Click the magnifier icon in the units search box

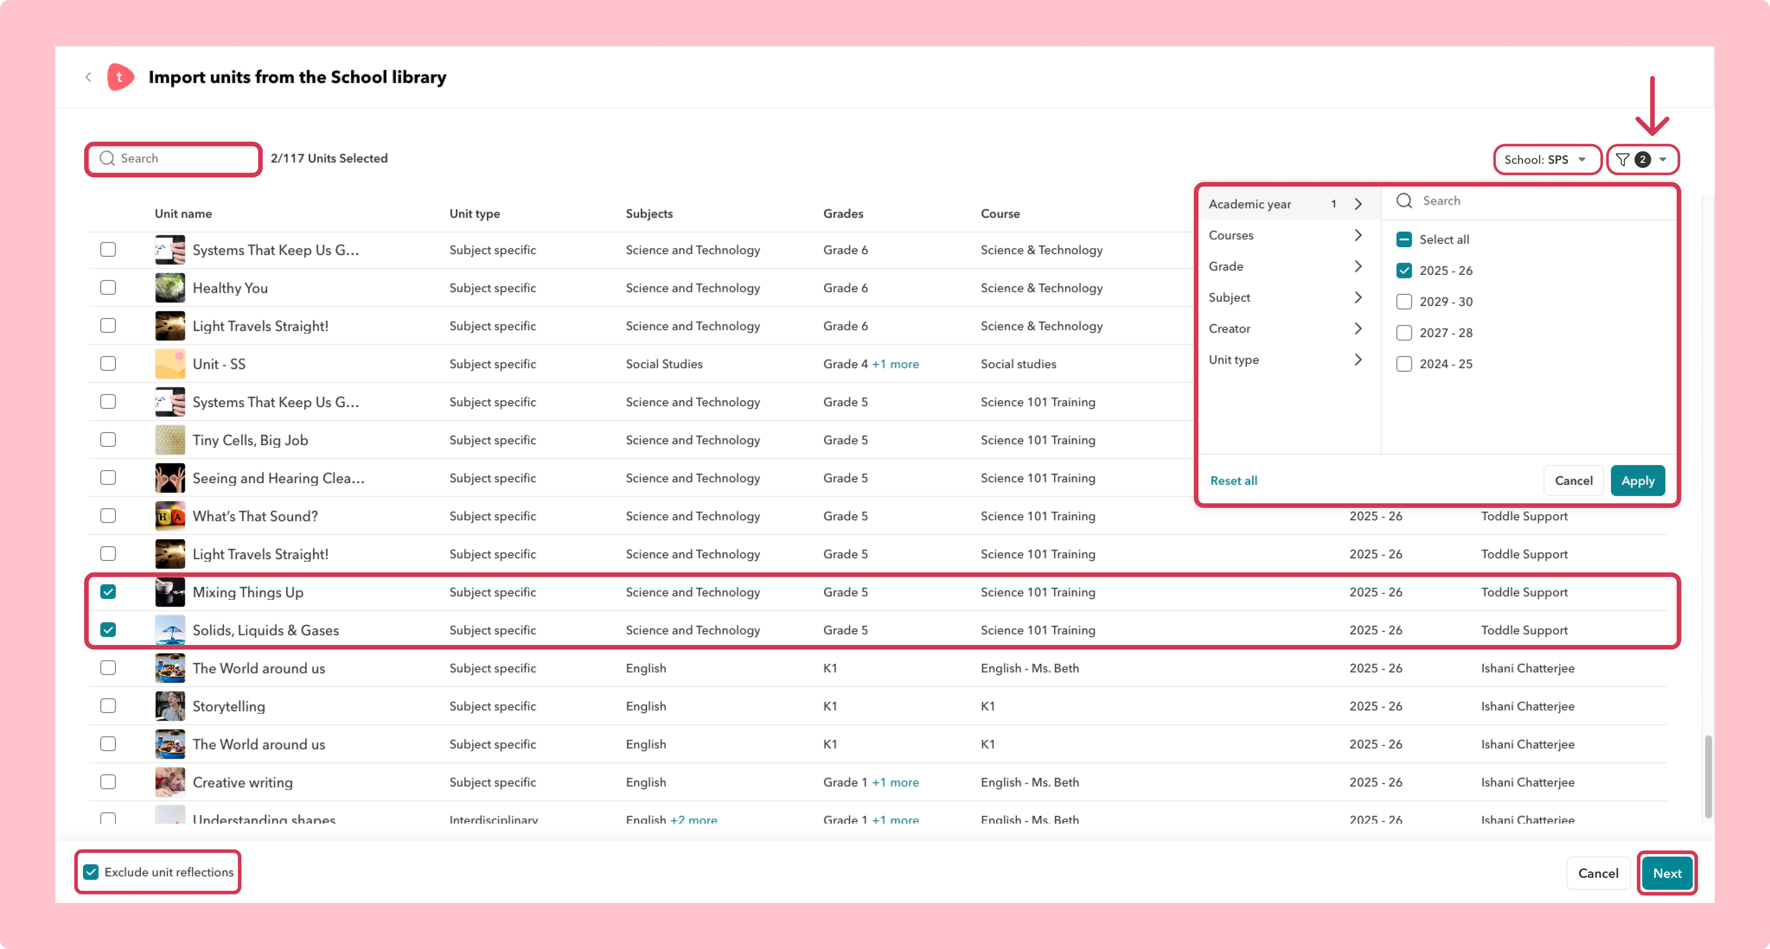[107, 159]
